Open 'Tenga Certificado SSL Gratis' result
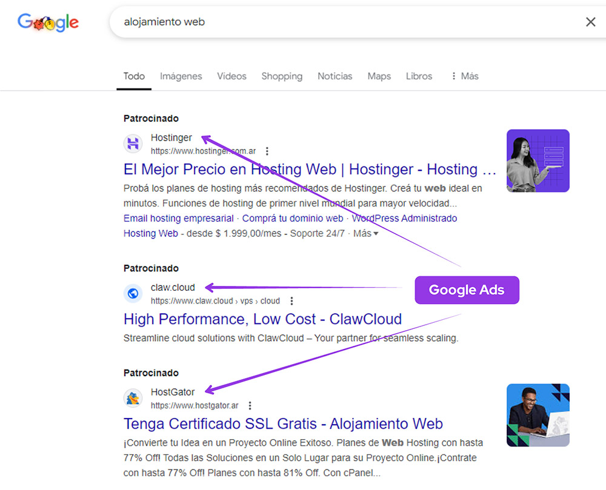606x490 pixels. (x=283, y=423)
